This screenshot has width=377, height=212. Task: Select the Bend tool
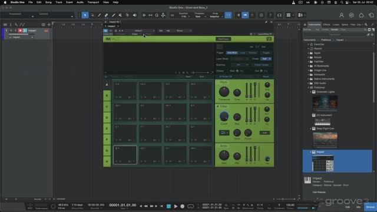coord(127,15)
